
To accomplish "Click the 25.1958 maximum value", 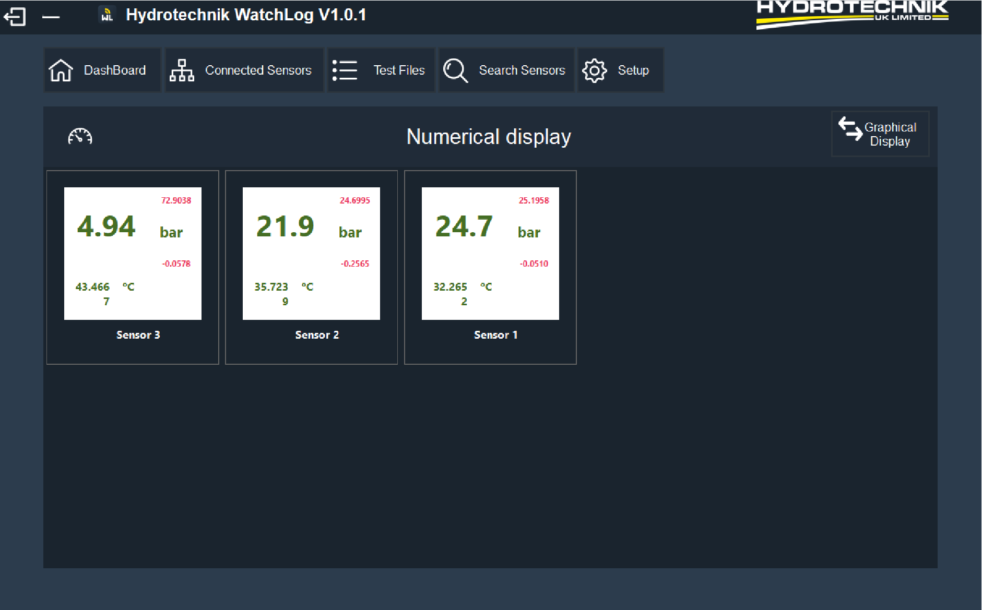I will click(534, 200).
